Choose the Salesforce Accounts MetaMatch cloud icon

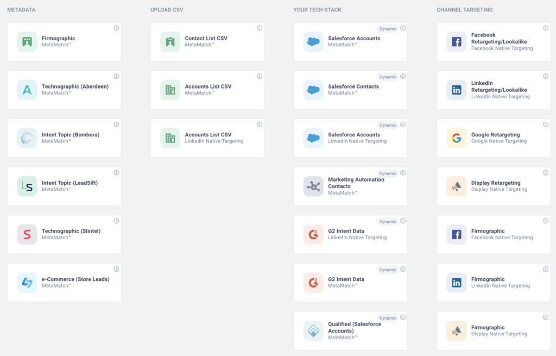(313, 41)
